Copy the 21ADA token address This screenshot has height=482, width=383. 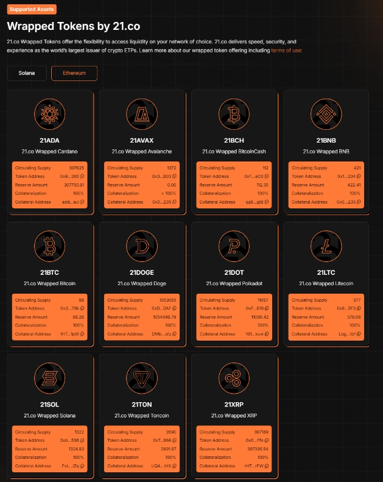pyautogui.click(x=82, y=177)
